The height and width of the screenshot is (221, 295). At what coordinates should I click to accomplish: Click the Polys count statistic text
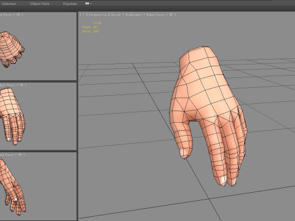pyautogui.click(x=90, y=27)
